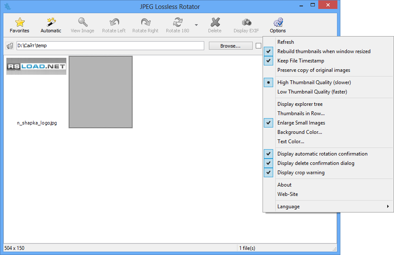Select the n_shapka_logo.jpg thumbnail
394x255 pixels.
[x=37, y=66]
